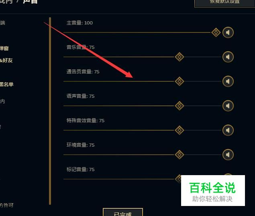Mute the music volume (音乐音量) speaker icon
Image resolution: width=255 pixels, height=216 pixels.
(x=228, y=57)
